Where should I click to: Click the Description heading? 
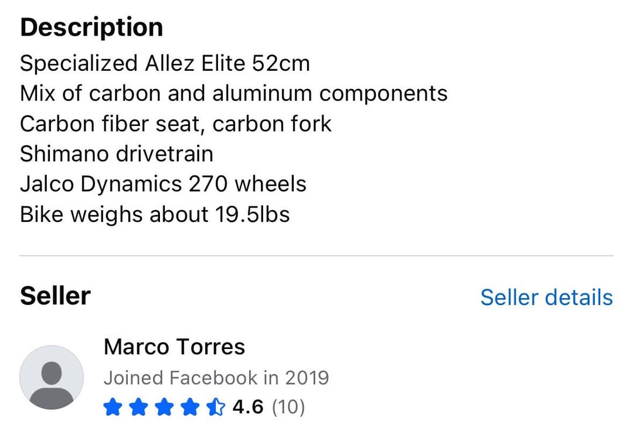(91, 28)
